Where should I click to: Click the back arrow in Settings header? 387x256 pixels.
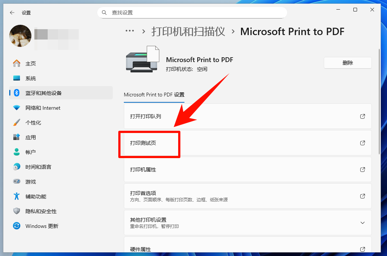(x=12, y=13)
